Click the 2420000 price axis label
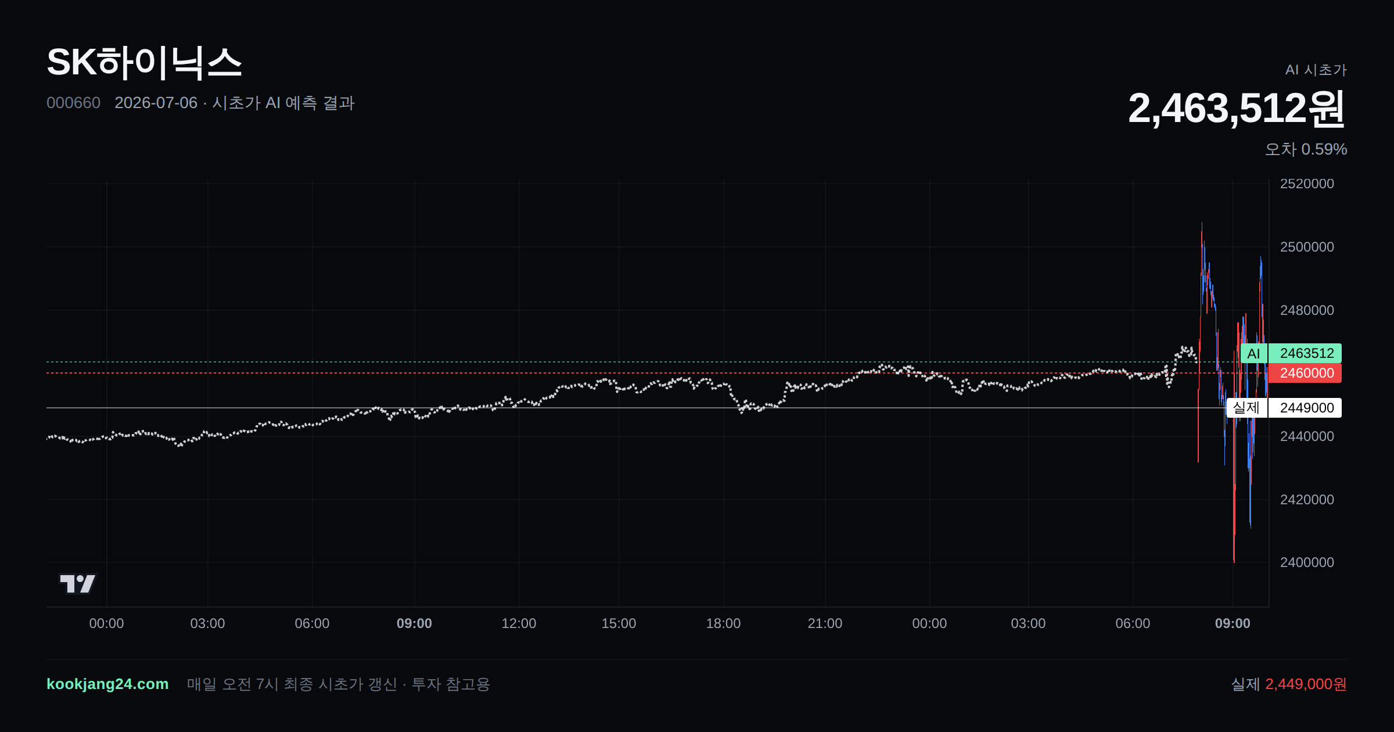This screenshot has width=1394, height=732. coord(1307,500)
